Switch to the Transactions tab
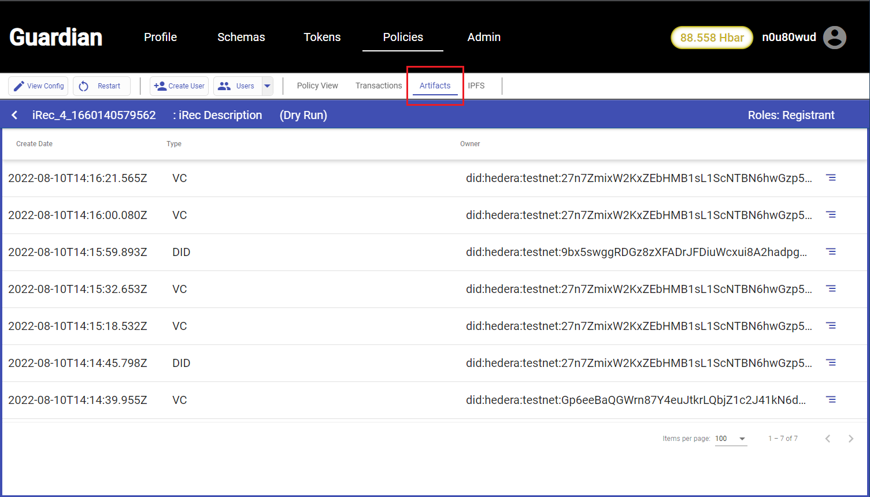The height and width of the screenshot is (497, 870). [x=379, y=86]
